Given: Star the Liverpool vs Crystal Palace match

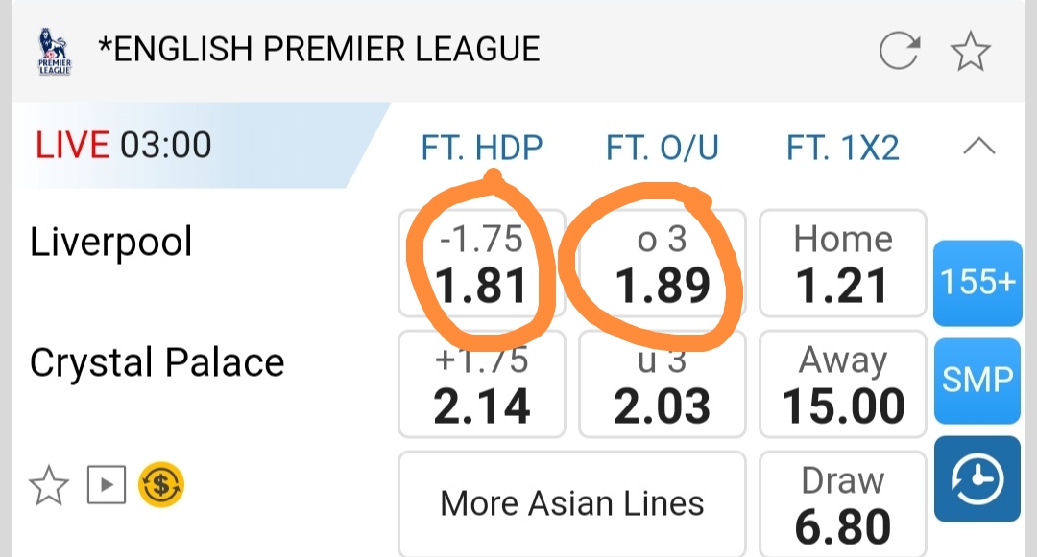Looking at the screenshot, I should pos(49,486).
